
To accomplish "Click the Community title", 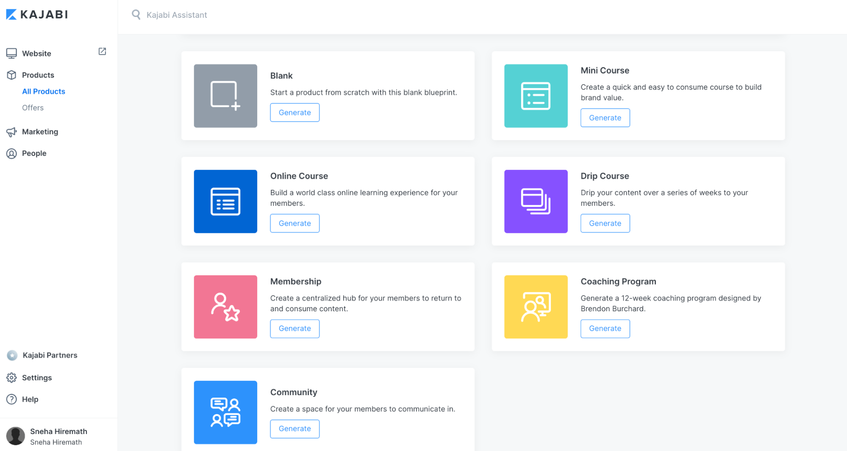I will point(294,392).
